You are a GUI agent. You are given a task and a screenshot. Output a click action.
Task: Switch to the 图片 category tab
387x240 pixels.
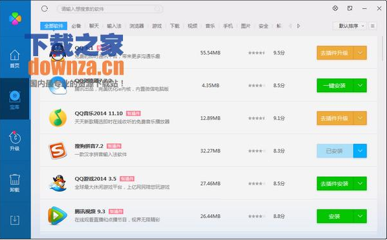[245, 26]
